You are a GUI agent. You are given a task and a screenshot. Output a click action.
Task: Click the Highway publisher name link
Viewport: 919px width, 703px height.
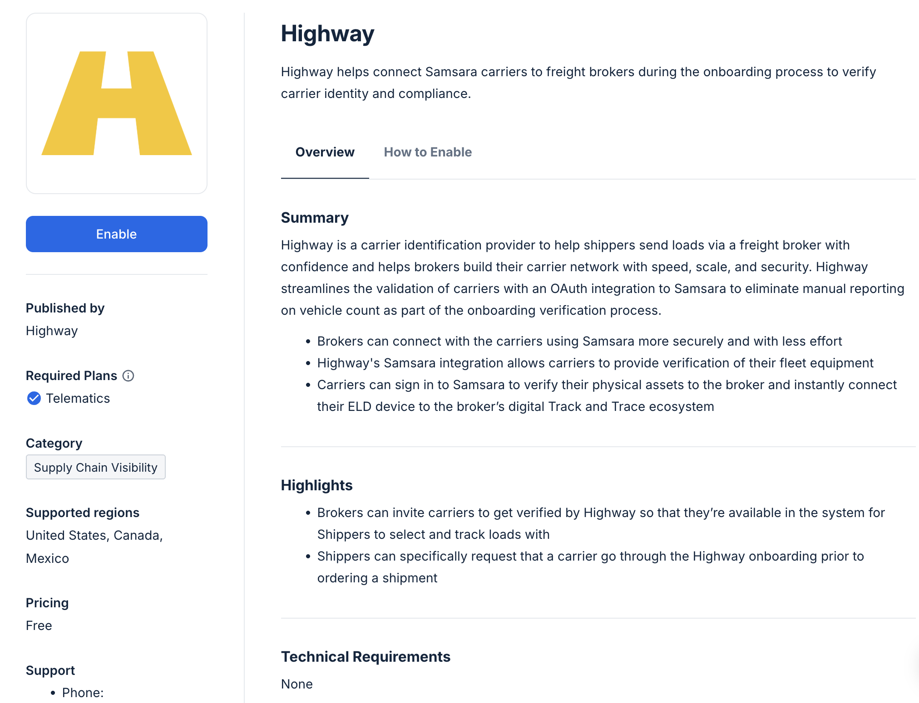click(51, 330)
